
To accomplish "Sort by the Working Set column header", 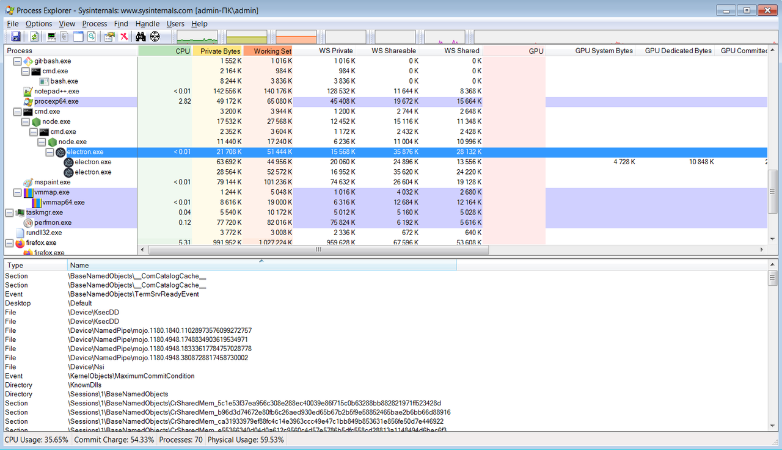I will (x=268, y=51).
